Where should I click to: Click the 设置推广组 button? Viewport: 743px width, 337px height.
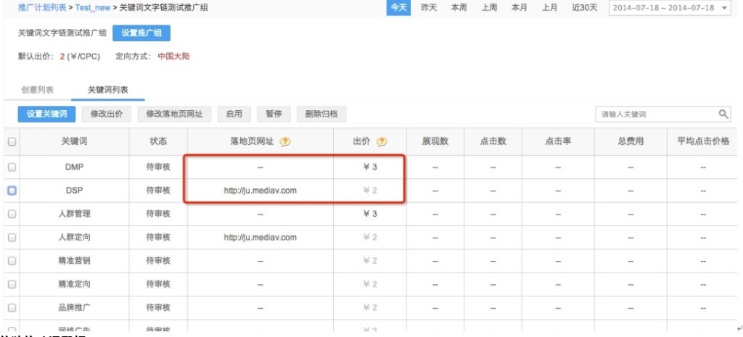141,34
